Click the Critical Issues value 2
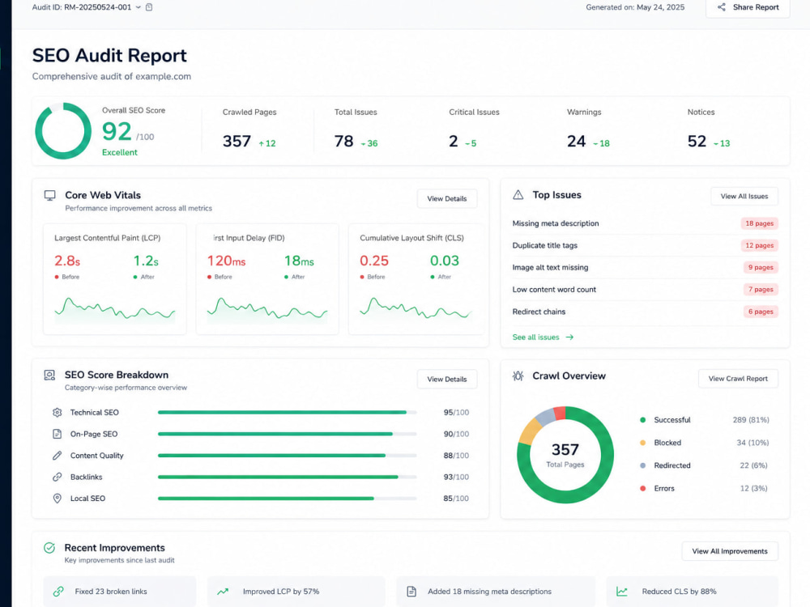Viewport: 810px width, 607px height. point(453,141)
